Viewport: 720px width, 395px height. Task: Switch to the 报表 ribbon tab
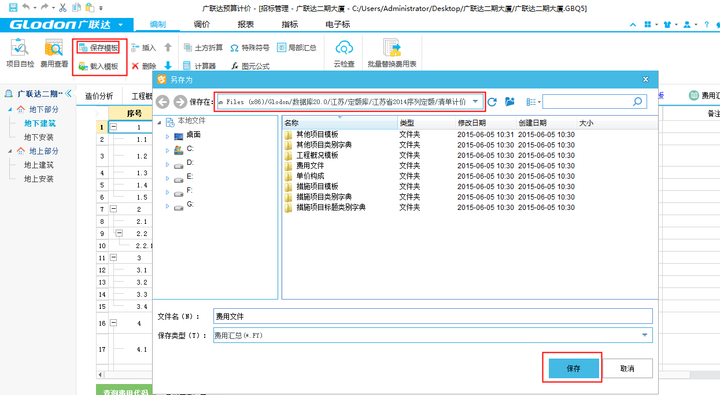click(x=246, y=24)
